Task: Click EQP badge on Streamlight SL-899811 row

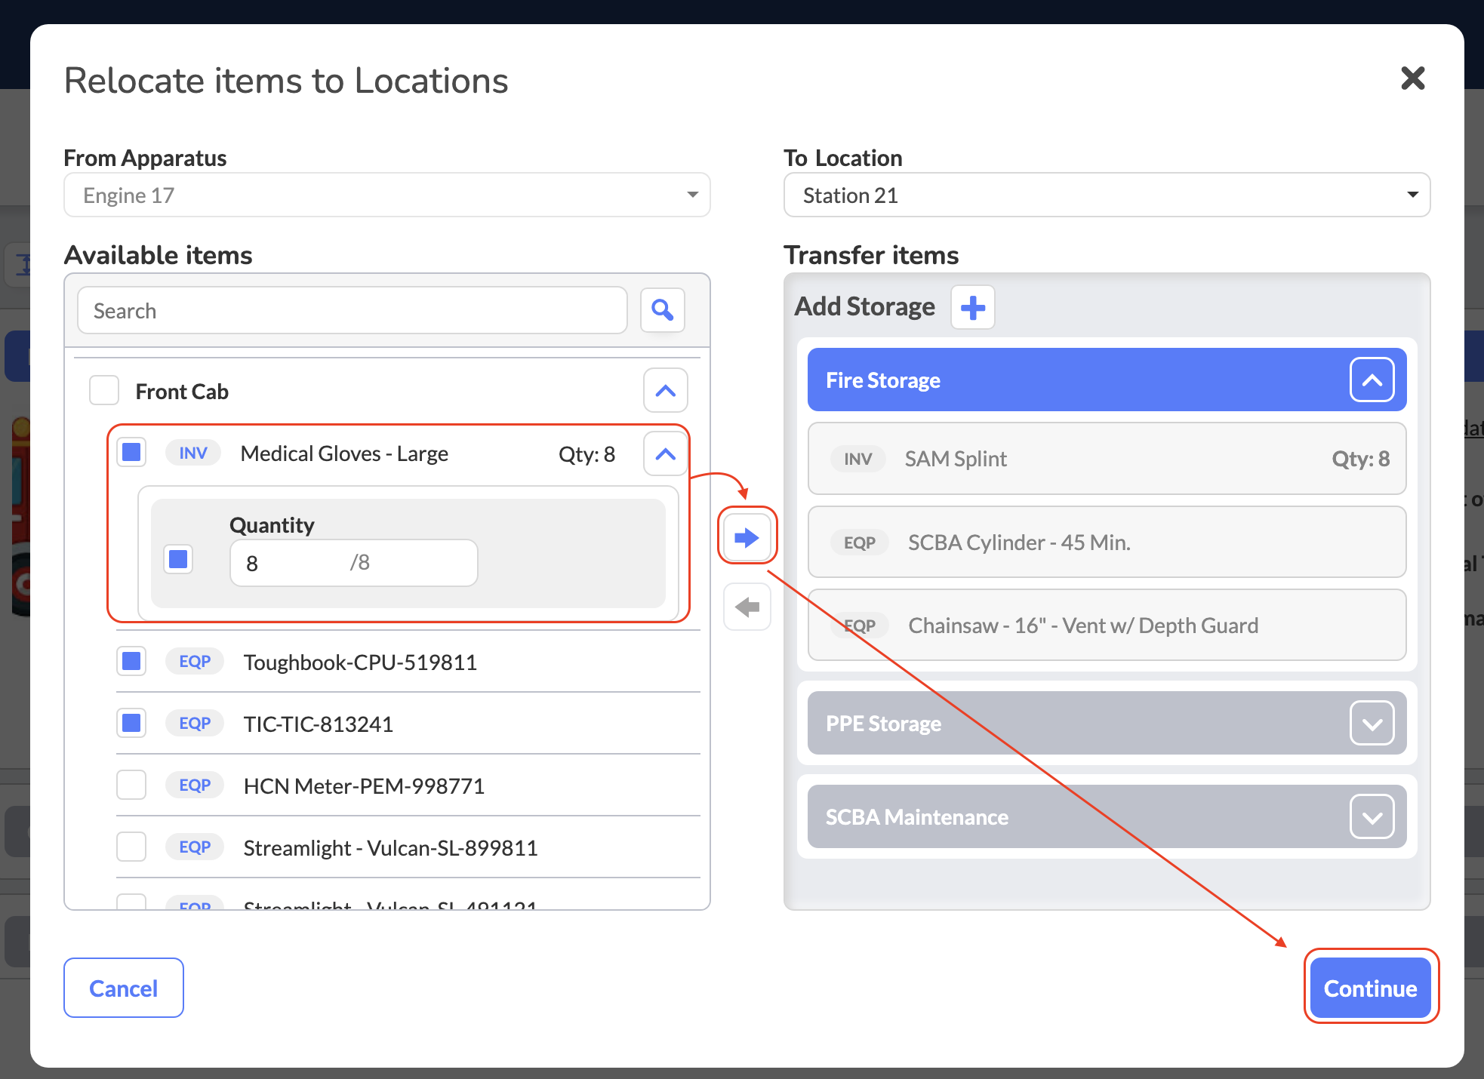Action: pos(195,847)
